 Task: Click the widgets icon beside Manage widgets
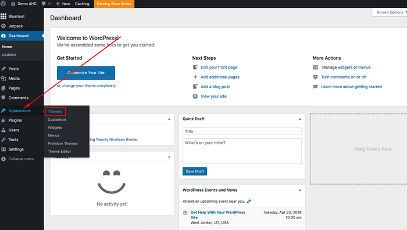(315, 67)
